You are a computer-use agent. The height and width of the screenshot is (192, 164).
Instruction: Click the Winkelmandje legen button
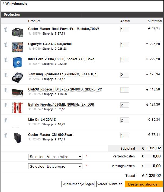point(78,184)
